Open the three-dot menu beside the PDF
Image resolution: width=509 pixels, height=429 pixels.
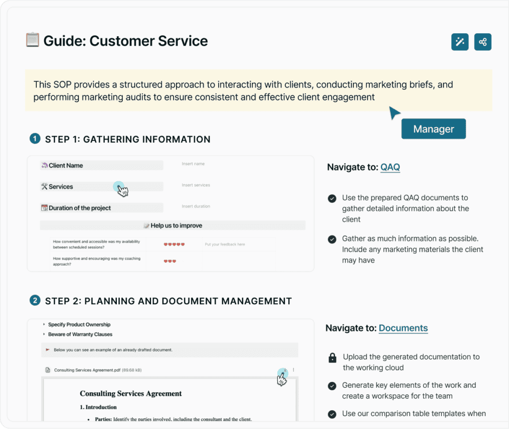(x=294, y=370)
